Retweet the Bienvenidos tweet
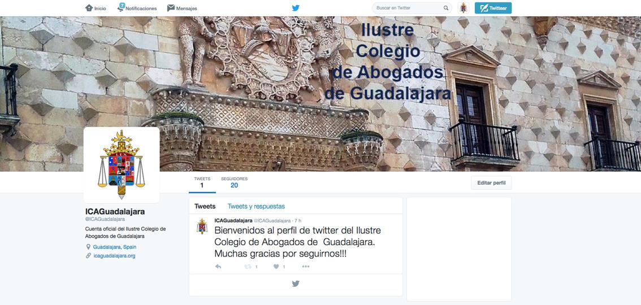 coord(248,267)
